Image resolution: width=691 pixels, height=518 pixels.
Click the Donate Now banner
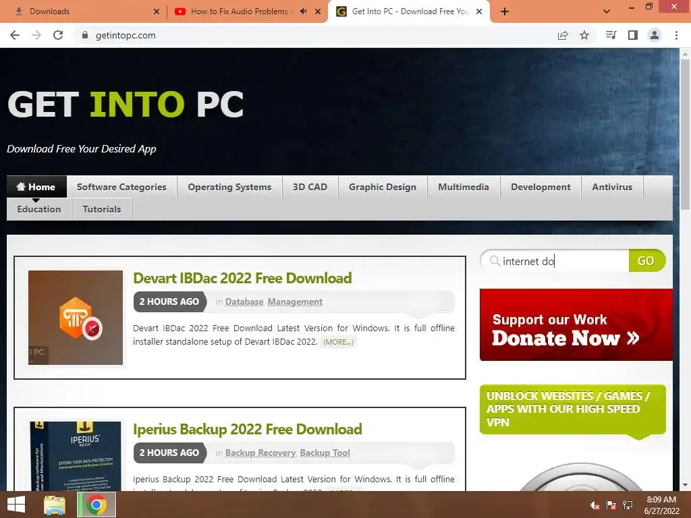(x=576, y=324)
